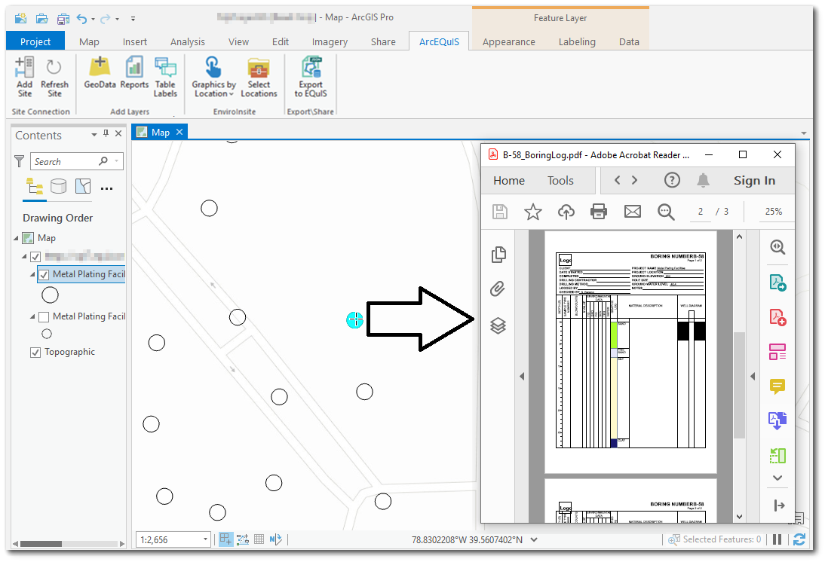Screen dimensions: 825x562
Task: Close the Map view tab
Action: (179, 132)
